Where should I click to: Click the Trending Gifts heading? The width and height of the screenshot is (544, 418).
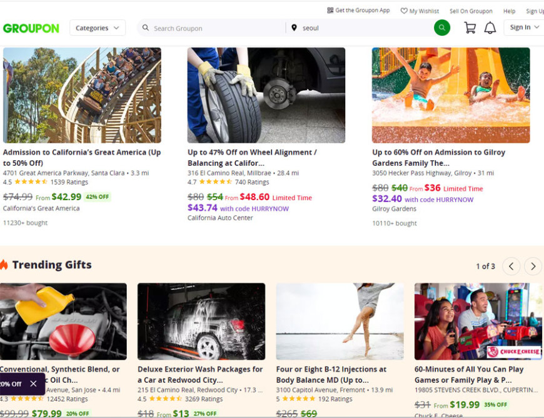tap(52, 265)
